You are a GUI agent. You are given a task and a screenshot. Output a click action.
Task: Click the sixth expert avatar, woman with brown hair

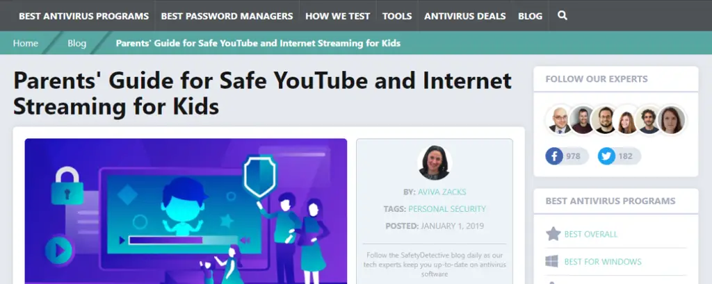point(672,119)
